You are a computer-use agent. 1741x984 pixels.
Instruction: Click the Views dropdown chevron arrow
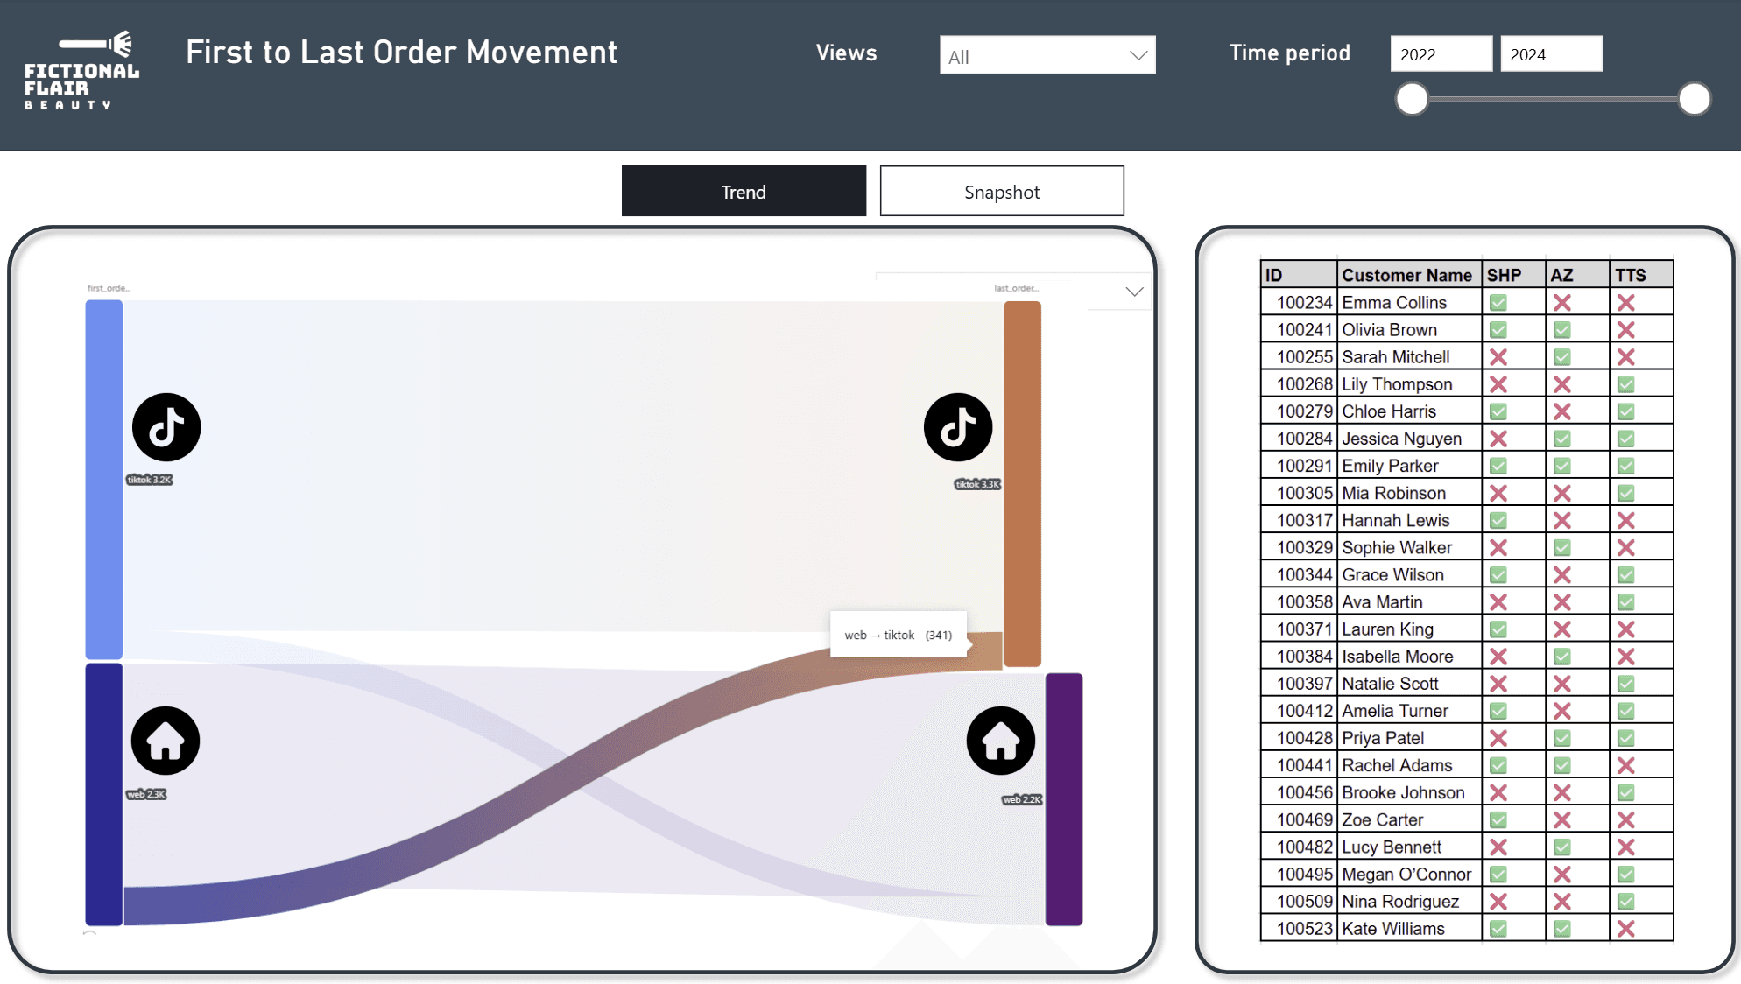[x=1138, y=56]
